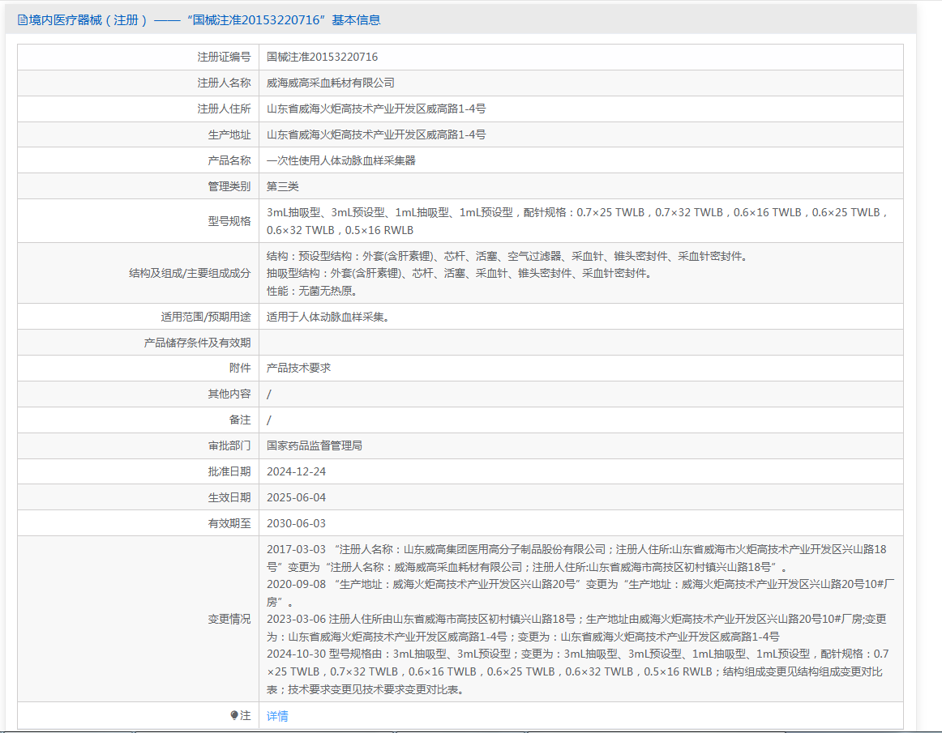This screenshot has height=733, width=942.
Task: Select the effective date 2025-06-04
Action: (296, 497)
